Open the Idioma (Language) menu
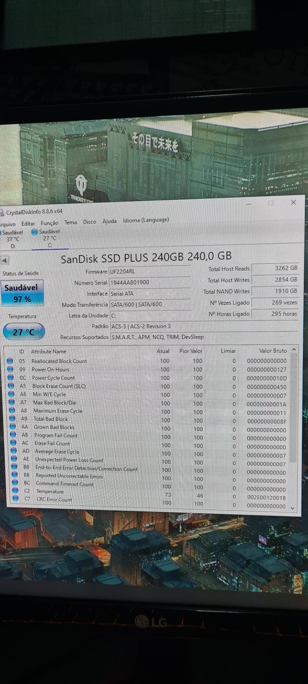 coord(146,220)
